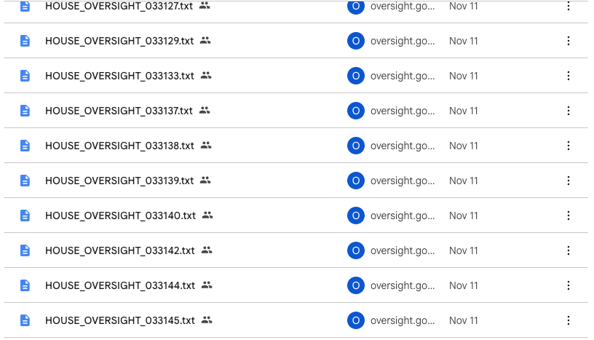
Task: Select the file name HOUSE_OVERSIGHT_033142.txt
Action: (x=119, y=250)
